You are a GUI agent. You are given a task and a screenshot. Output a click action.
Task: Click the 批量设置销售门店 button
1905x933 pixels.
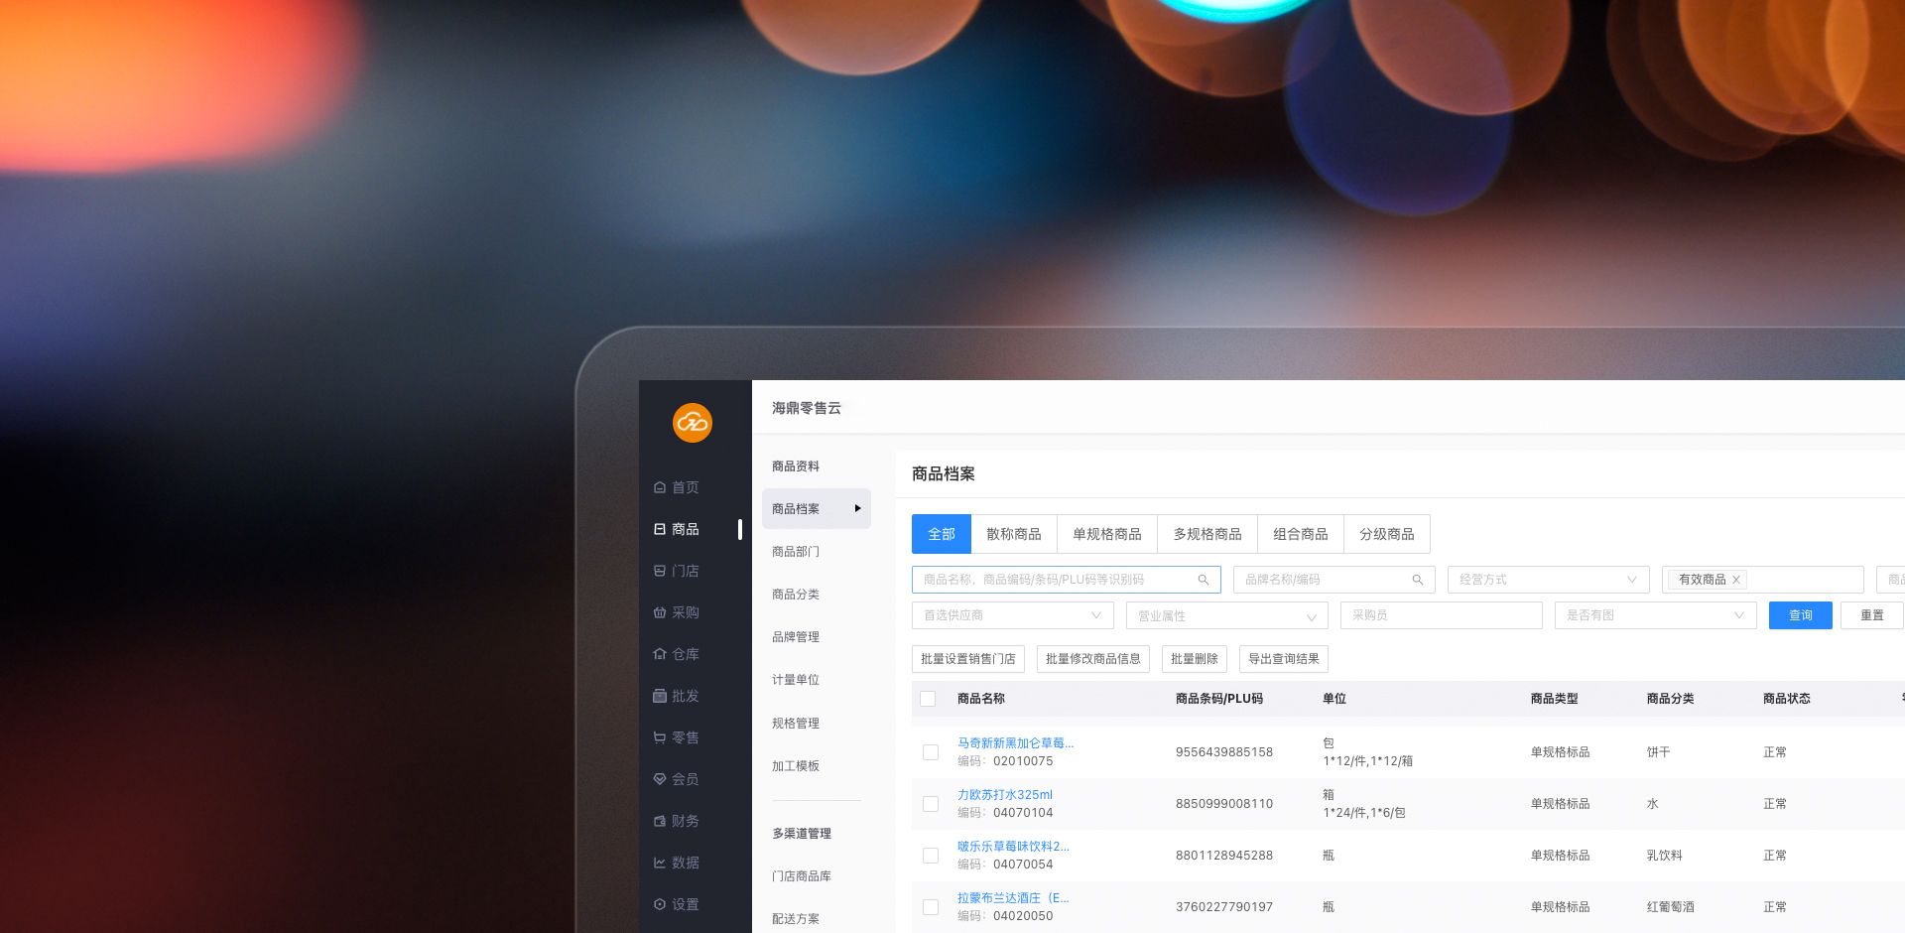point(968,659)
